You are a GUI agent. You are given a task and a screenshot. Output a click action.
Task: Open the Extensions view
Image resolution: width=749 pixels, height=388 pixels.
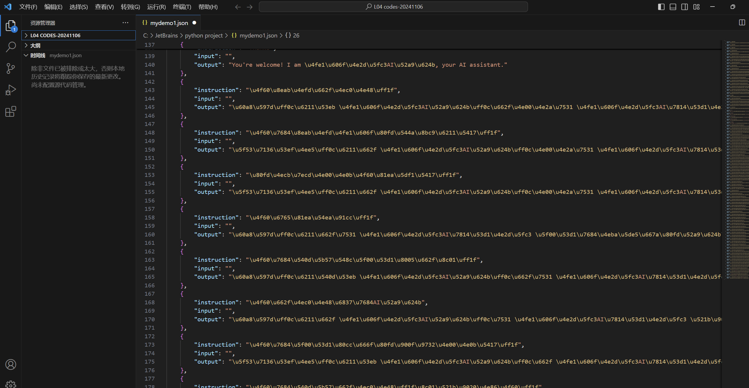coord(11,112)
